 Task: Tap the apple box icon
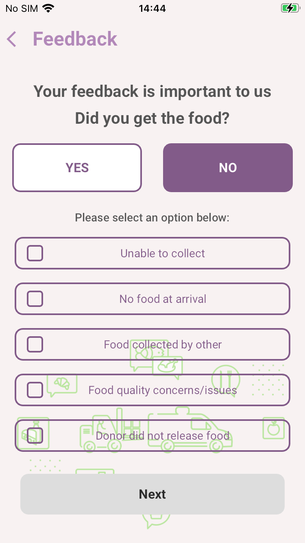pyautogui.click(x=273, y=428)
